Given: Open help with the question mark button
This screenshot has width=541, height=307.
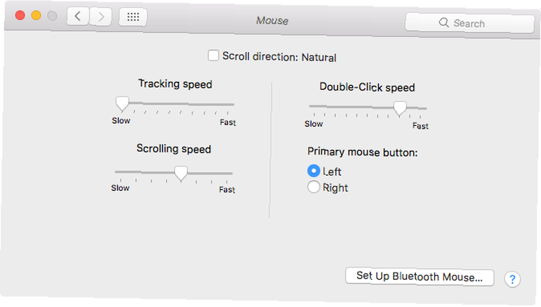Looking at the screenshot, I should click(512, 279).
